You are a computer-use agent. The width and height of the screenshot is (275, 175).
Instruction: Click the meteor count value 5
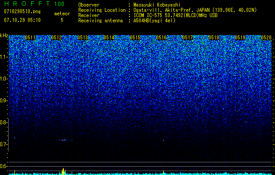point(62,20)
